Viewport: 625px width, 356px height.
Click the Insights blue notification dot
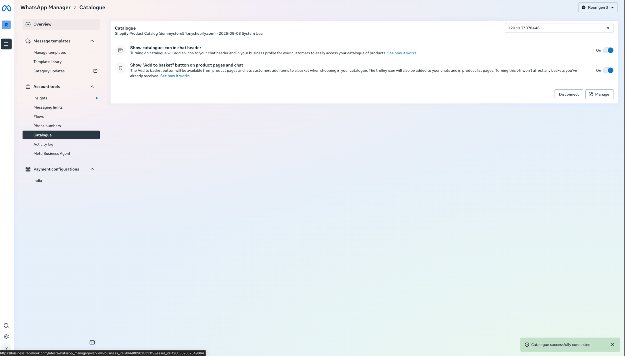tap(97, 98)
